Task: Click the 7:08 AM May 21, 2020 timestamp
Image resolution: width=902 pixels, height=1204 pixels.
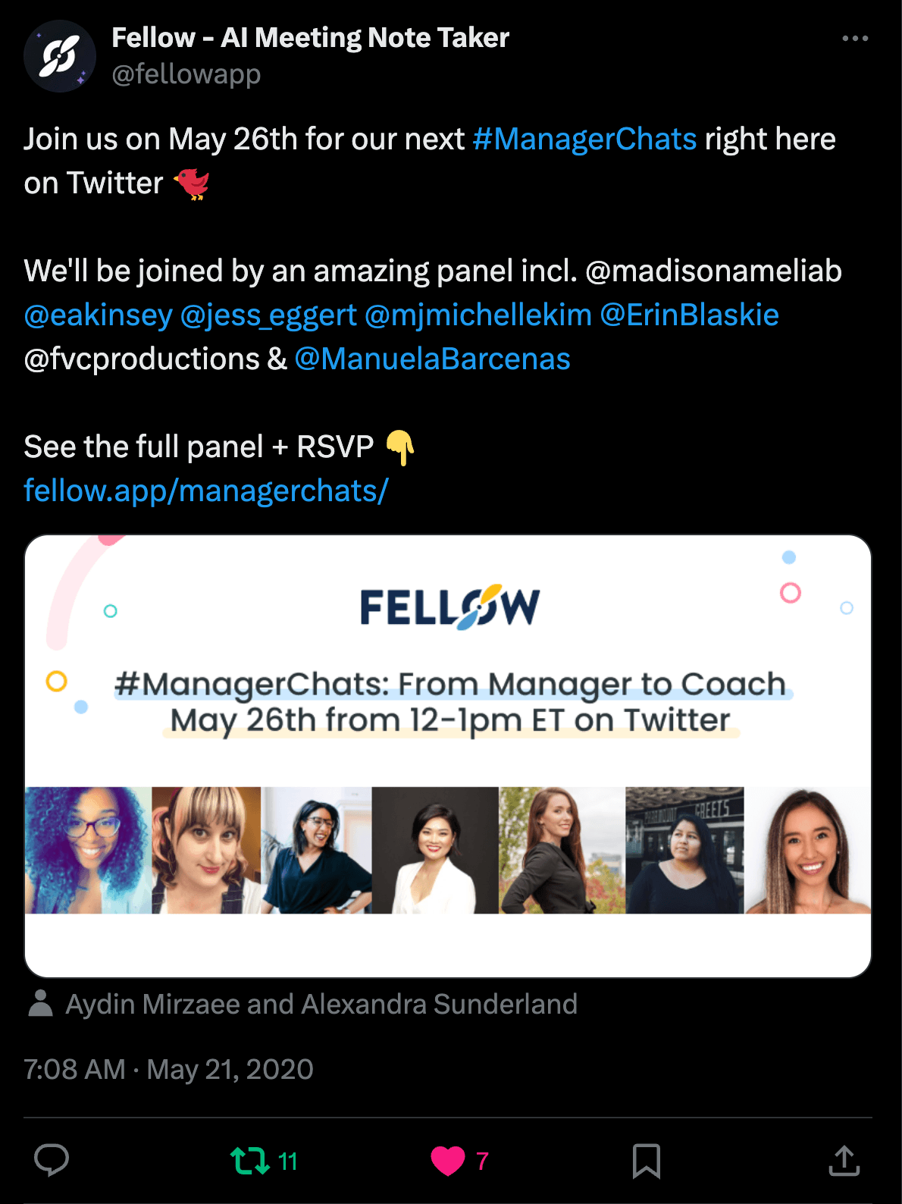Action: [x=168, y=1069]
